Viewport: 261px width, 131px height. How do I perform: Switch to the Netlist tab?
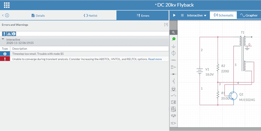pyautogui.click(x=90, y=15)
